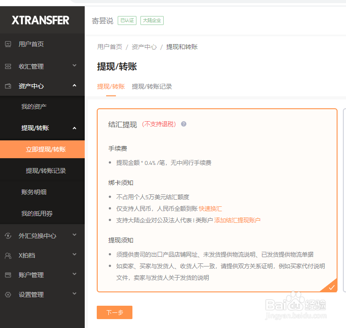Go to 资产中心 breadcrumb
The image size is (346, 328).
144,47
